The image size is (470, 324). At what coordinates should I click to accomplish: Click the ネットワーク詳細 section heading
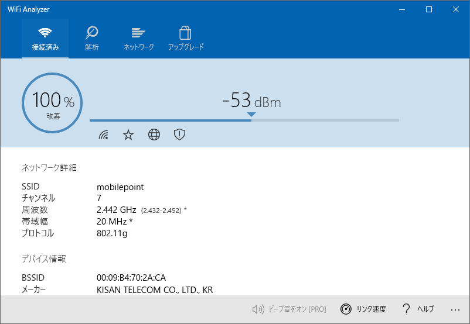(49, 167)
